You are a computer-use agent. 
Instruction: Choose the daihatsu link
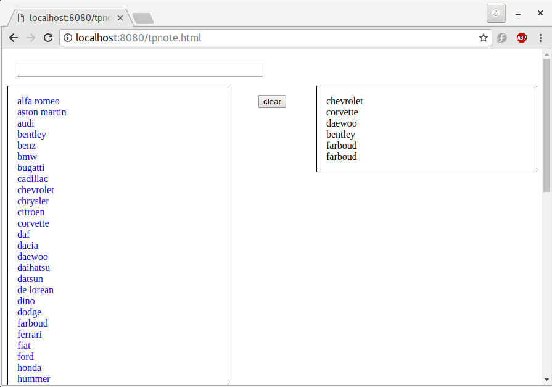33,267
